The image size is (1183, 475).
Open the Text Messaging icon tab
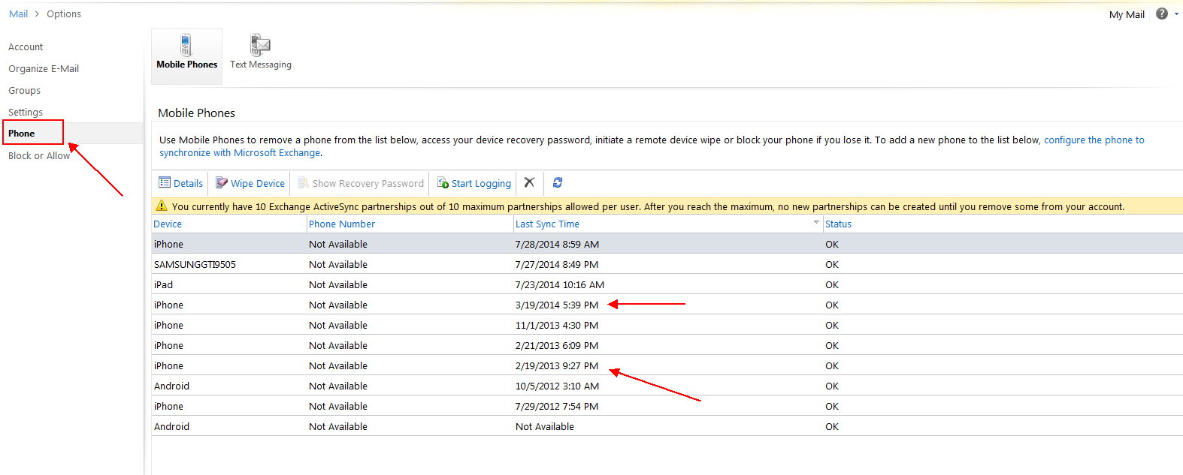[x=260, y=46]
